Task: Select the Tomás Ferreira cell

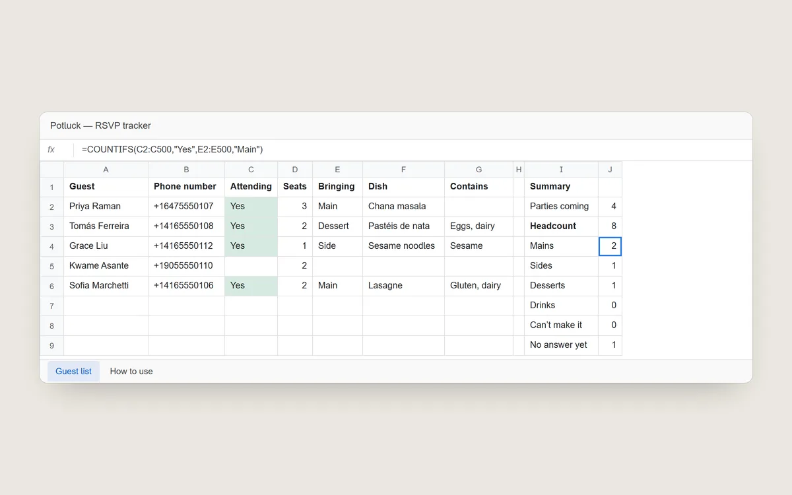Action: coord(106,226)
